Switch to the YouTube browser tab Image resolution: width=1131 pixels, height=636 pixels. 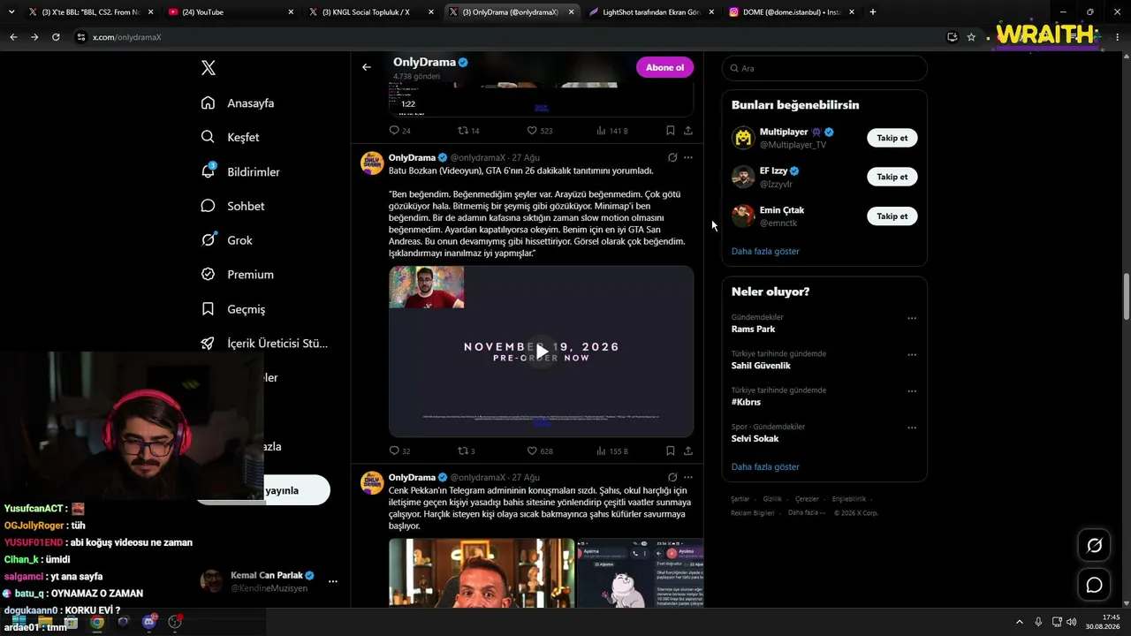tap(232, 12)
